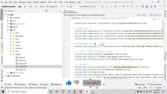Open the File menu
The image size is (167, 94).
point(6,2)
